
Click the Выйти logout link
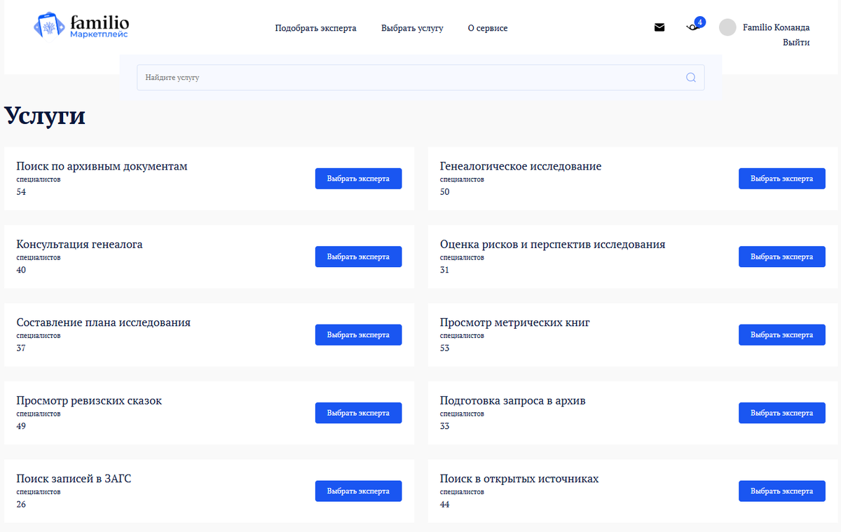(796, 42)
